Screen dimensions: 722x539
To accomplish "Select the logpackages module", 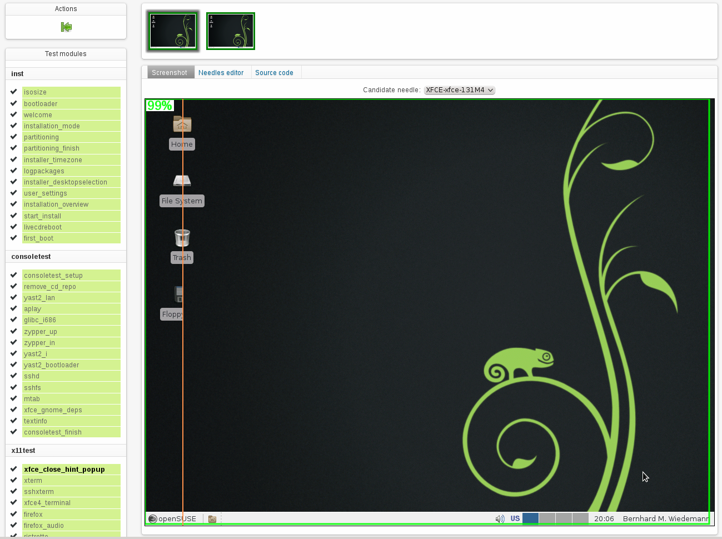I will (71, 171).
